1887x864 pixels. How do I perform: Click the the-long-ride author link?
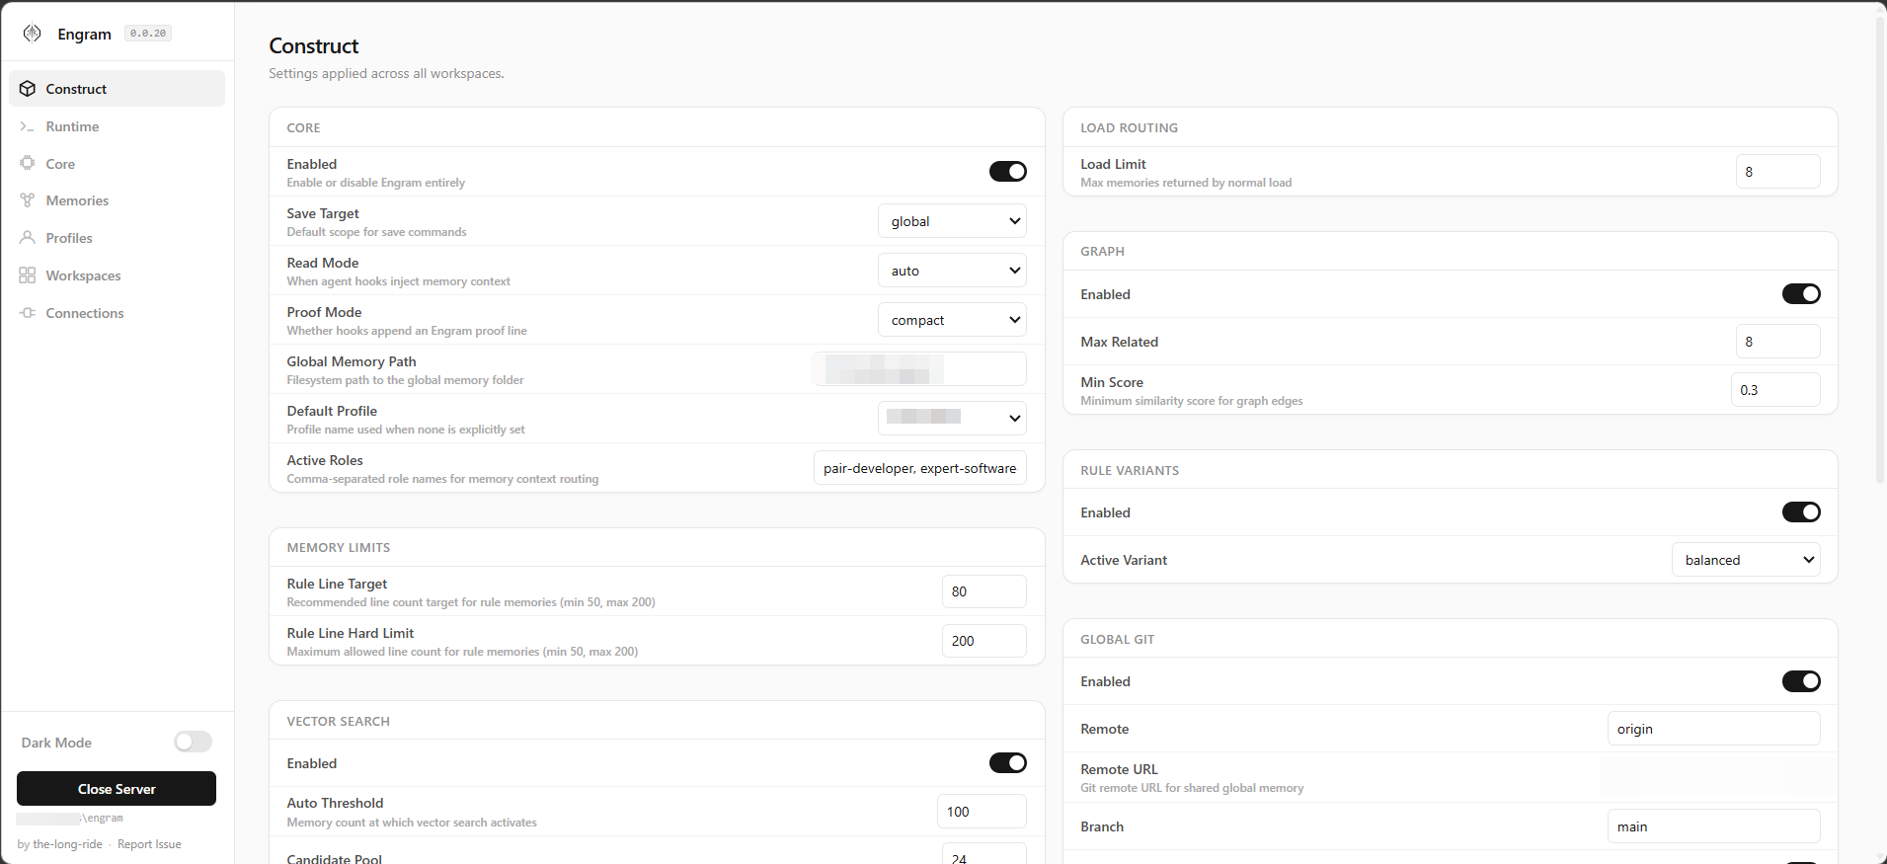[x=67, y=844]
